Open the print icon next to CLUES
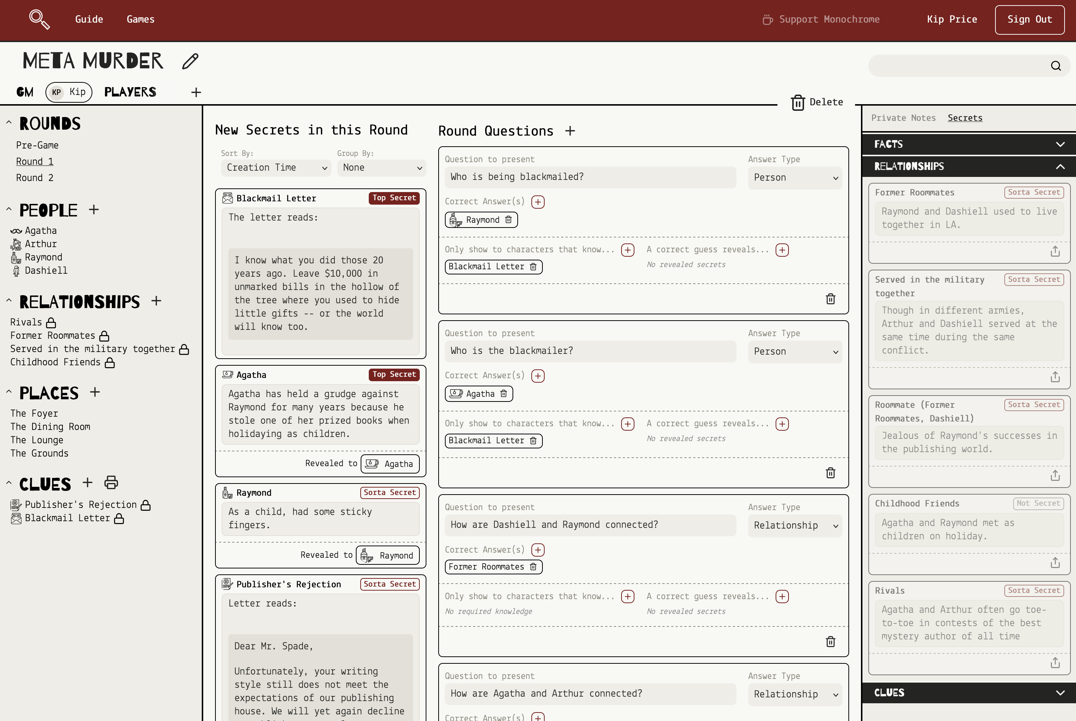The image size is (1076, 721). tap(111, 482)
